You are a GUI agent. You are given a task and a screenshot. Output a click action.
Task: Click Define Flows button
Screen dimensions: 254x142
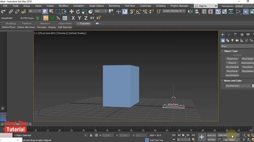pyautogui.click(x=9, y=27)
